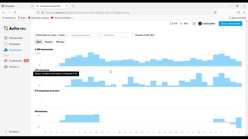
Task: Open Операции in the sidebar
Action: coord(14,44)
